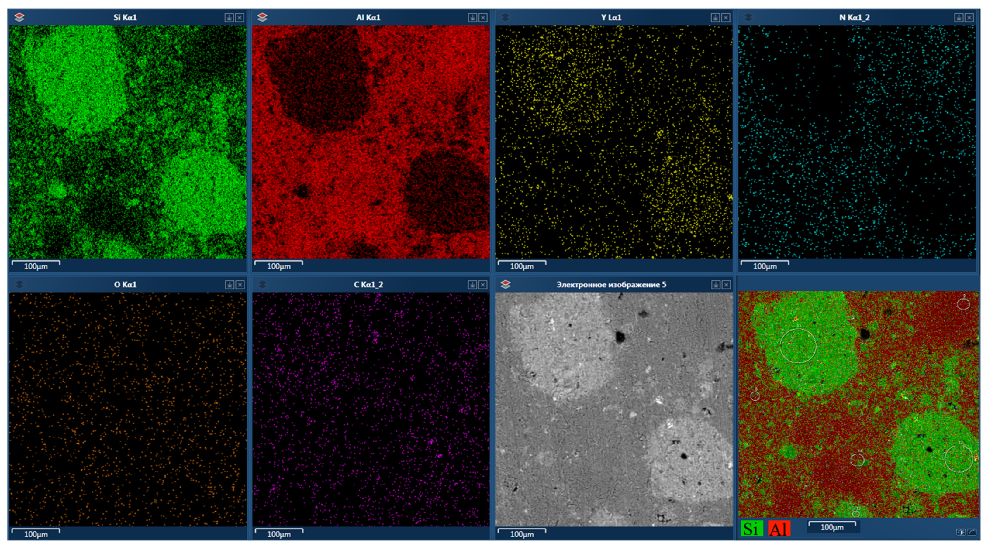Click the C Kα1_2 layer stack icon
This screenshot has height=548, width=988.
tap(262, 284)
